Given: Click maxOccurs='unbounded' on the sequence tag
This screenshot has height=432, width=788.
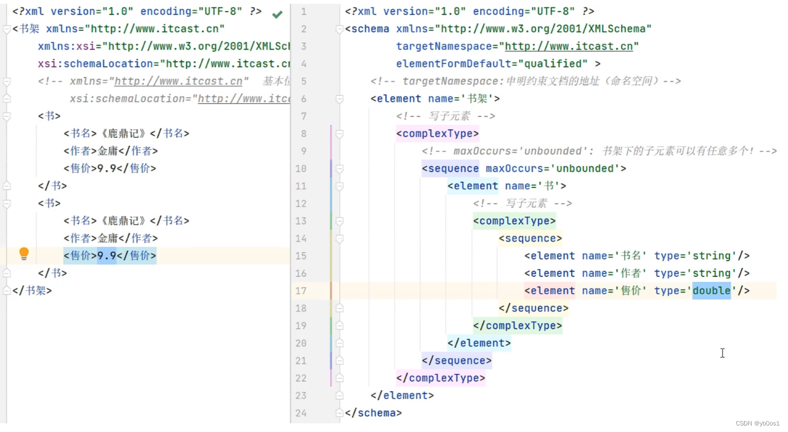Looking at the screenshot, I should tap(553, 169).
